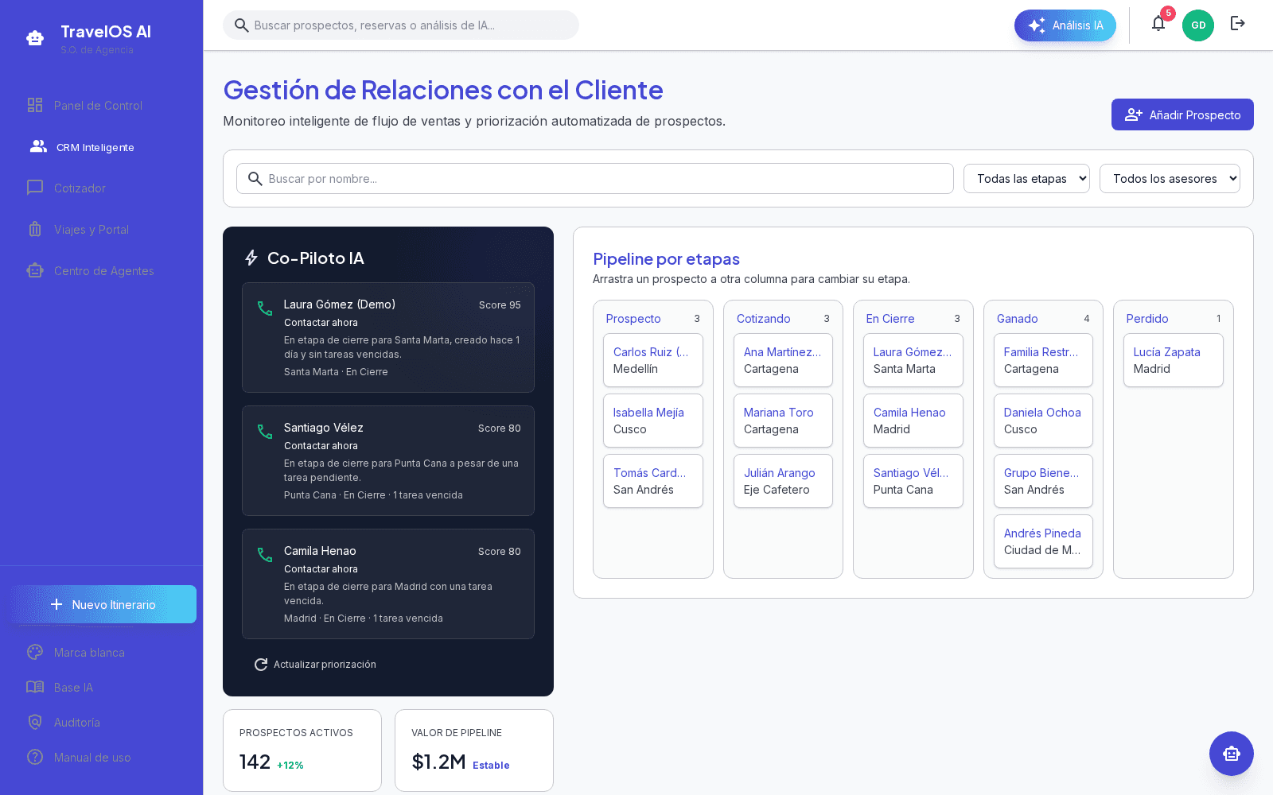Click the logout icon in header
1273x795 pixels.
tap(1238, 23)
